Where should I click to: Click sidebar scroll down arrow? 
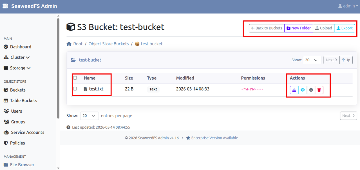[x=58, y=168]
